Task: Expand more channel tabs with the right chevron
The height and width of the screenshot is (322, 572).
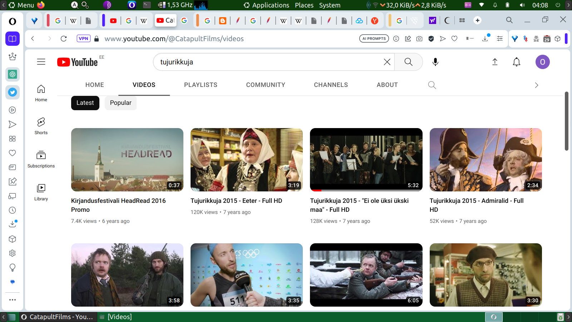Action: point(536,85)
